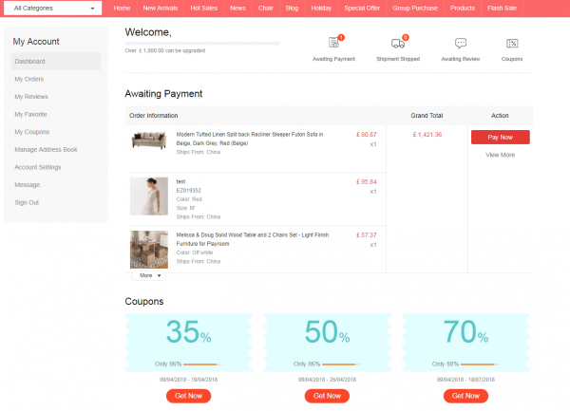Click the upgrade progress bar under Welcome
The height and width of the screenshot is (411, 570).
click(x=201, y=43)
